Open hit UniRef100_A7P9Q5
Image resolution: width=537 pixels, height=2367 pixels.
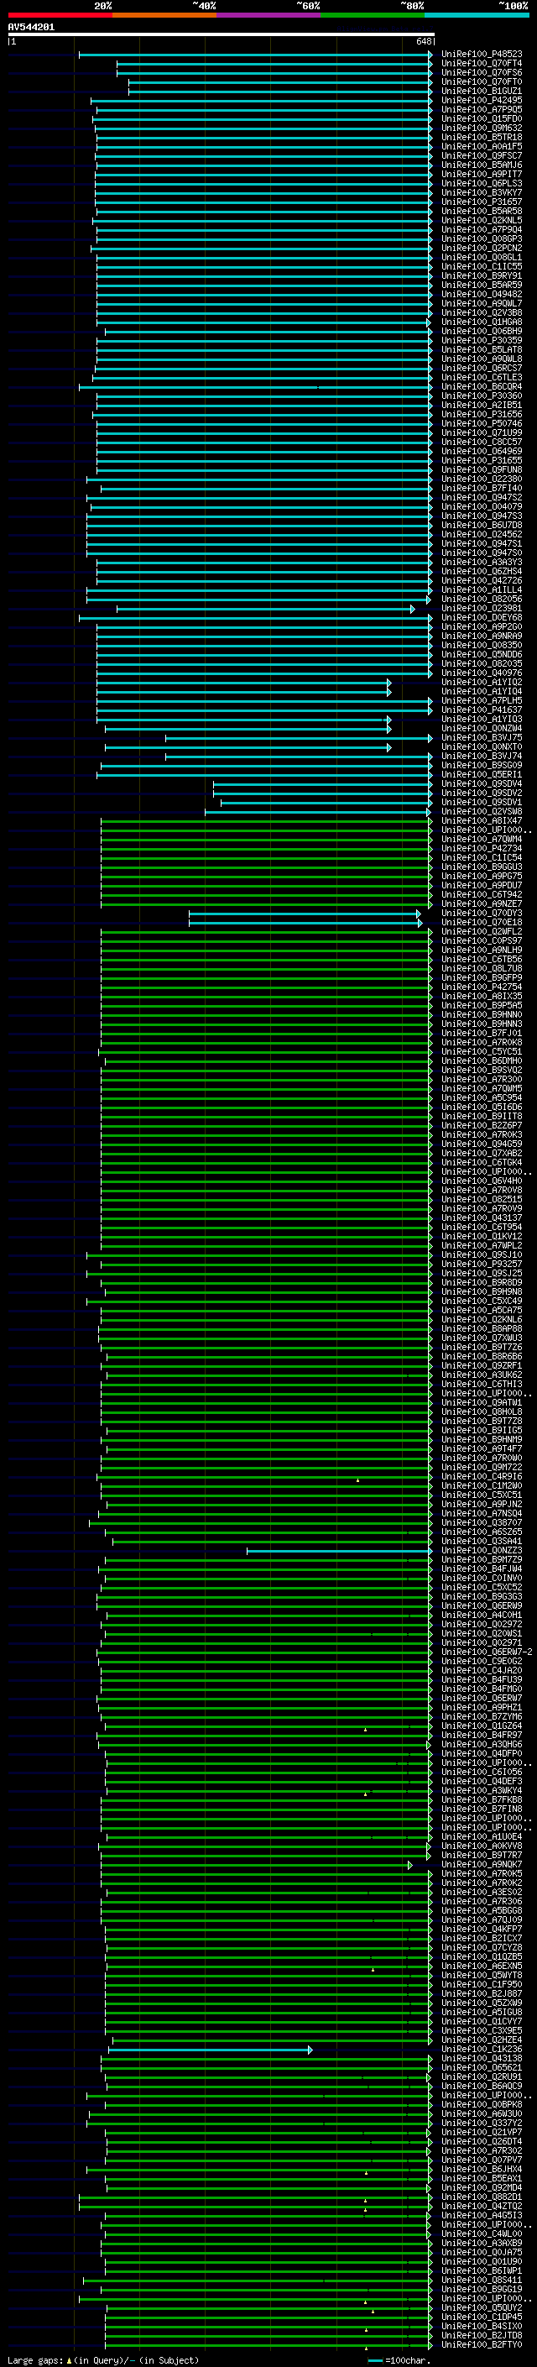point(482,109)
